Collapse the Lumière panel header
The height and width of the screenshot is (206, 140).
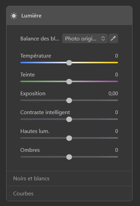[x=69, y=15]
